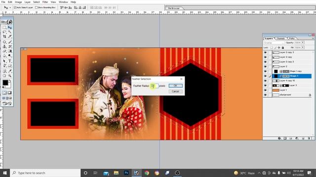316x177 pixels.
Task: Hide the Shape 1 layer
Action: pyautogui.click(x=266, y=76)
